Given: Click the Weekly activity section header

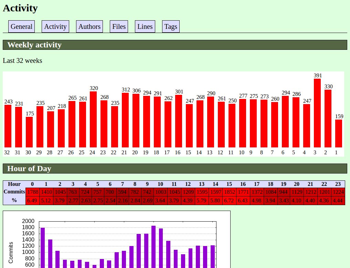Looking at the screenshot, I should [175, 45].
